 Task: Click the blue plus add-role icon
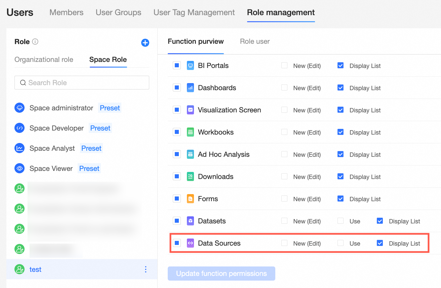coord(145,43)
